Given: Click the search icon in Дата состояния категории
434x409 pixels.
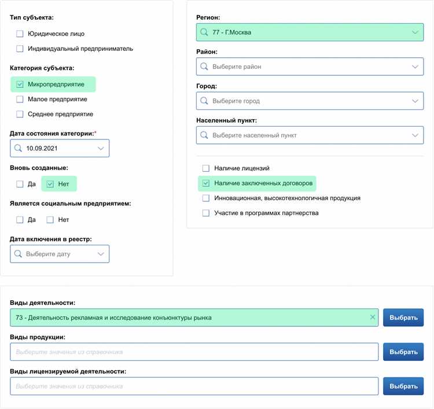Looking at the screenshot, I should pos(18,148).
